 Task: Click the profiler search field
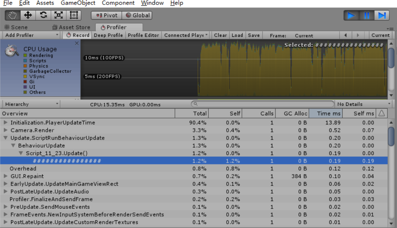(263, 104)
